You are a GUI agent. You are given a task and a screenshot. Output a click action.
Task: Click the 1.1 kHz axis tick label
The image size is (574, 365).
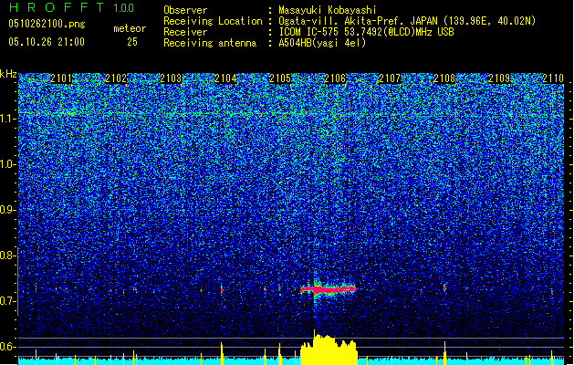(8, 119)
